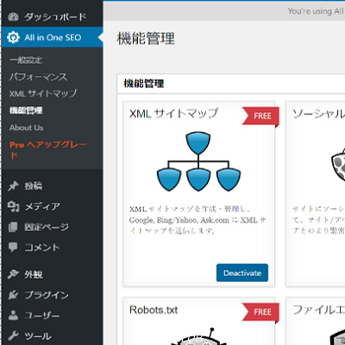Click the 機能管理 page heading
The image size is (345, 345).
(x=146, y=38)
